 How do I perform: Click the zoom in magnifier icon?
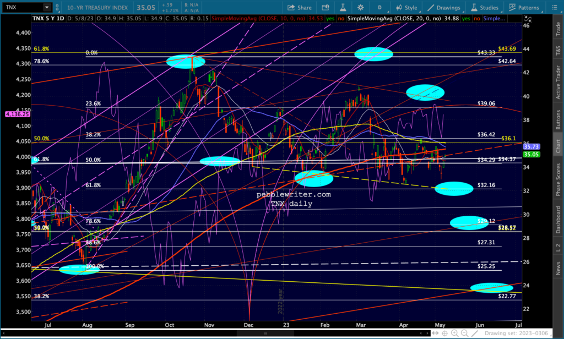click(x=454, y=333)
